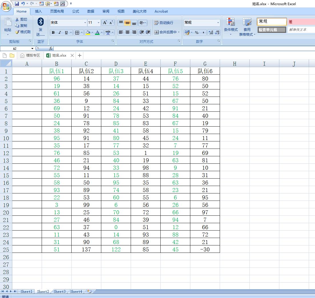Click the increase decimal places icon
This screenshot has width=315, height=298.
(x=211, y=33)
